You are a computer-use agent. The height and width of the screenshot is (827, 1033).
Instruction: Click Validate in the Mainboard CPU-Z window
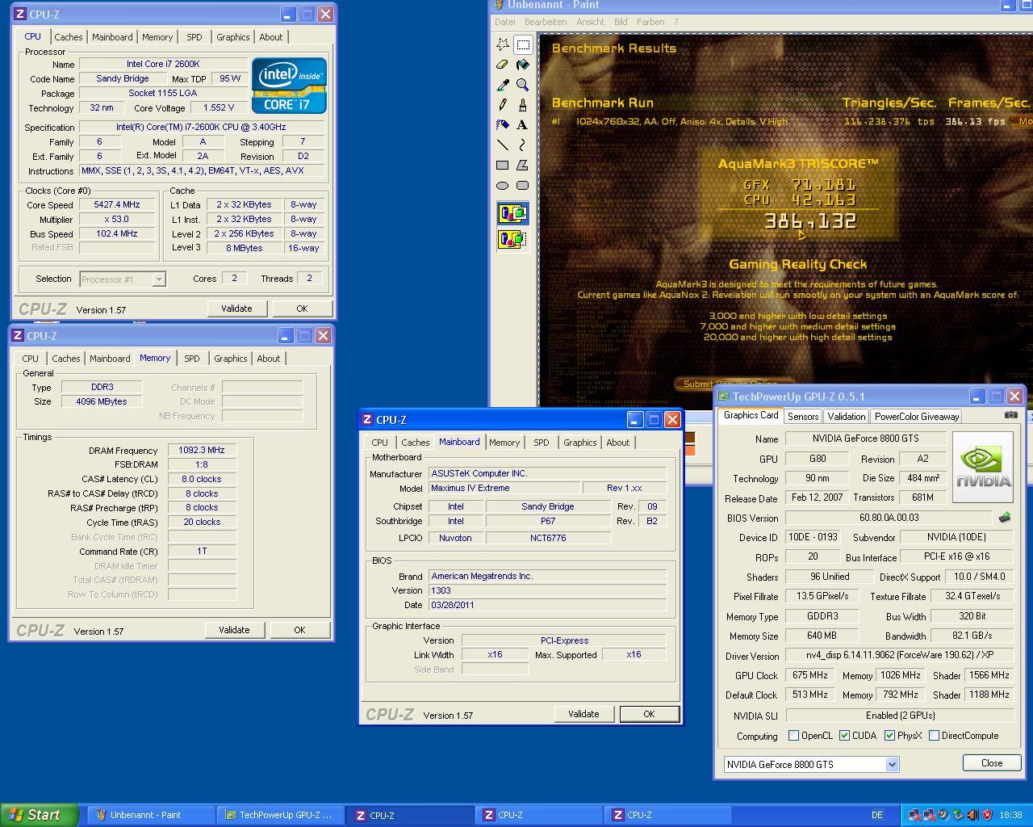(x=583, y=714)
